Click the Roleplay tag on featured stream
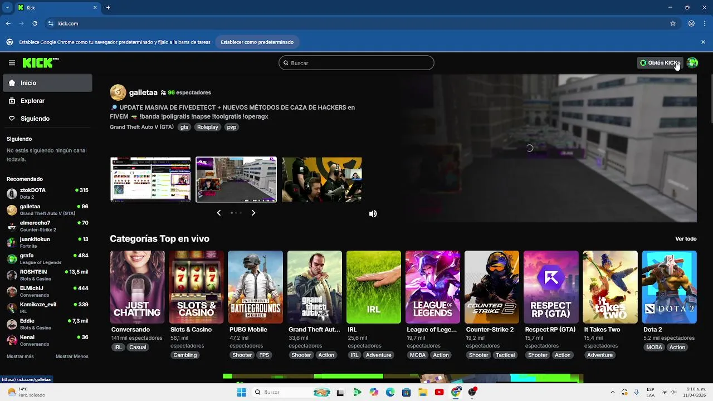Screen dimensions: 713x401 pyautogui.click(x=208, y=127)
